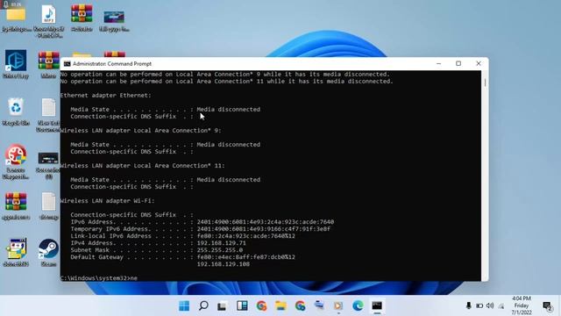Viewport: 561px width, 316px height.
Task: Click the Temporary IPv6 Address line
Action: click(x=201, y=229)
